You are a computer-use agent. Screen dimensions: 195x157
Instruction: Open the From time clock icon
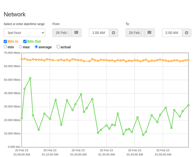point(113,33)
